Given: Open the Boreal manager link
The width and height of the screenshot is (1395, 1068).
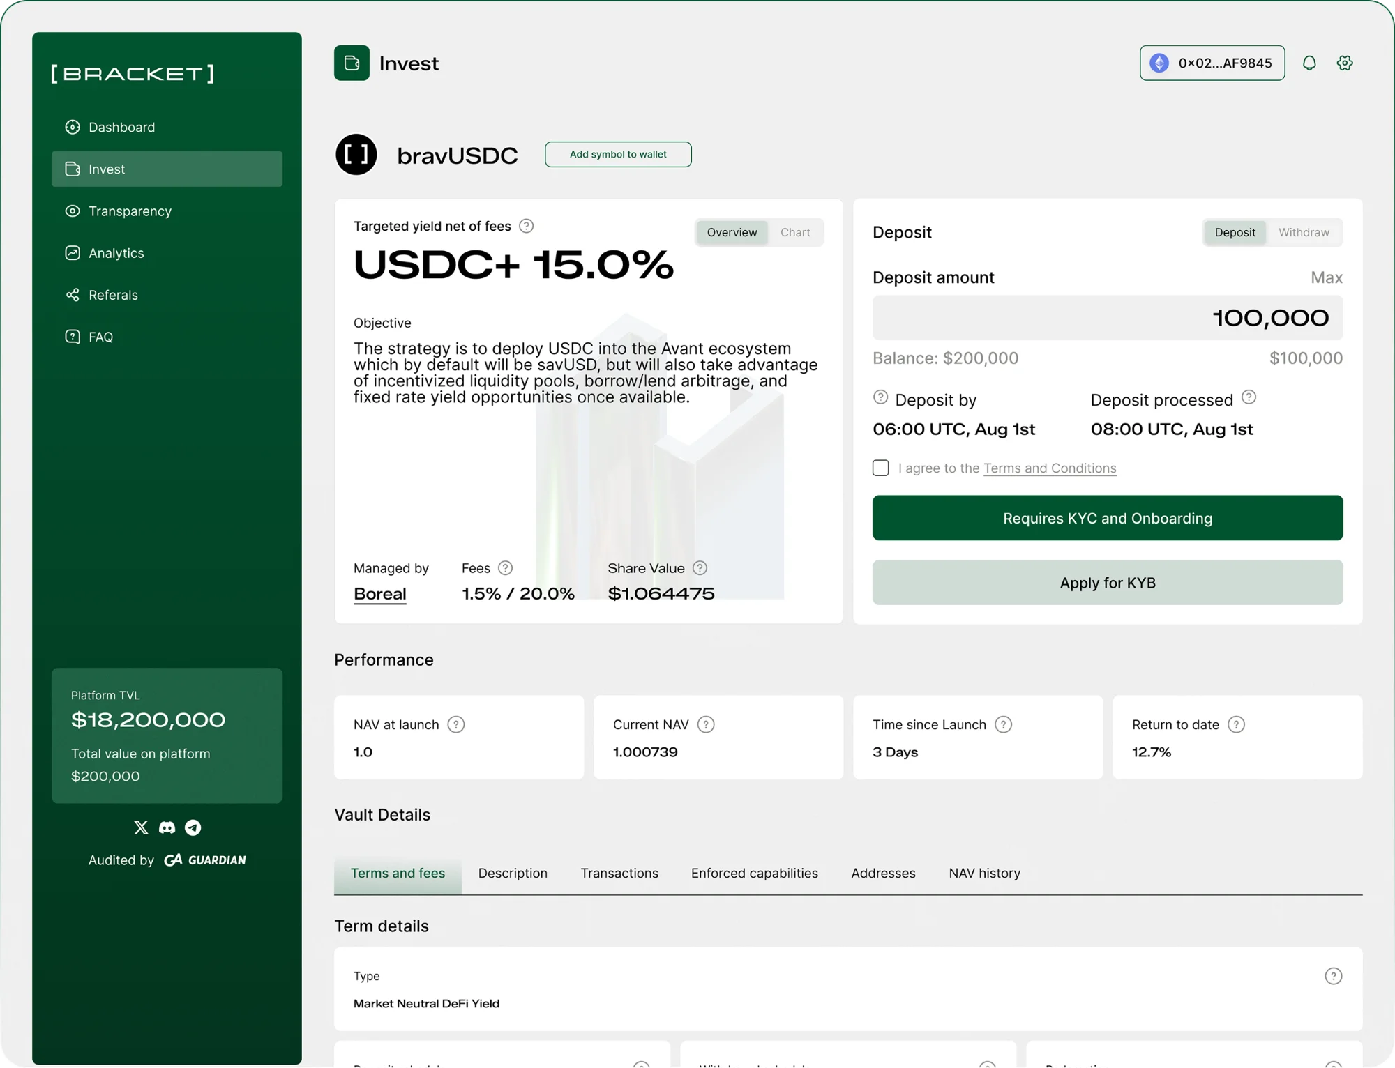Looking at the screenshot, I should tap(380, 594).
